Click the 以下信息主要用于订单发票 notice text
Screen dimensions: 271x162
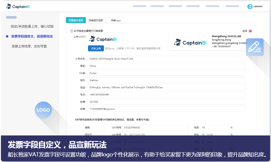pyautogui.click(x=88, y=31)
